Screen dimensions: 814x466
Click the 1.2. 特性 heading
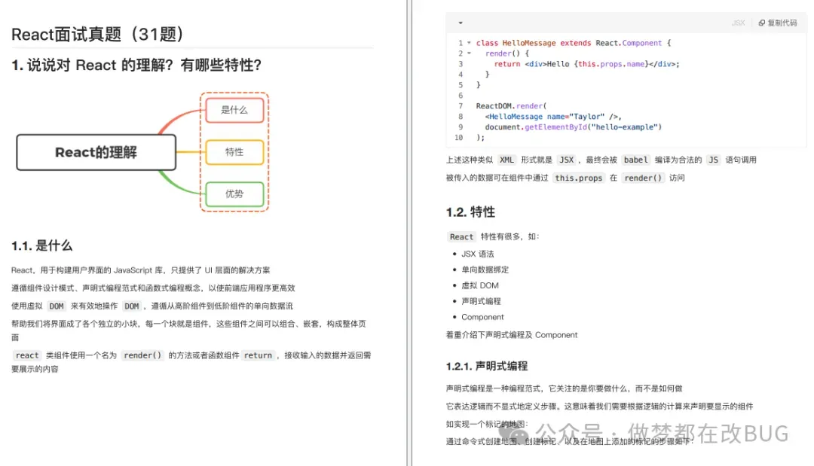tap(470, 212)
